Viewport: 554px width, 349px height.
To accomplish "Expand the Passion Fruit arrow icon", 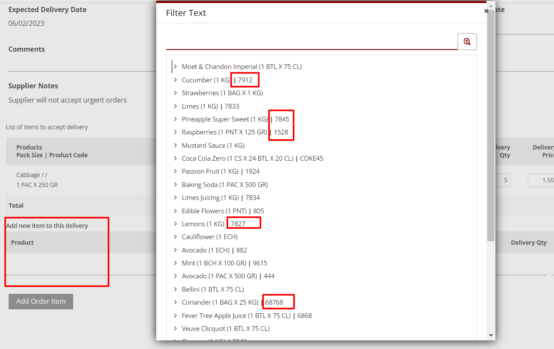I will tap(175, 171).
